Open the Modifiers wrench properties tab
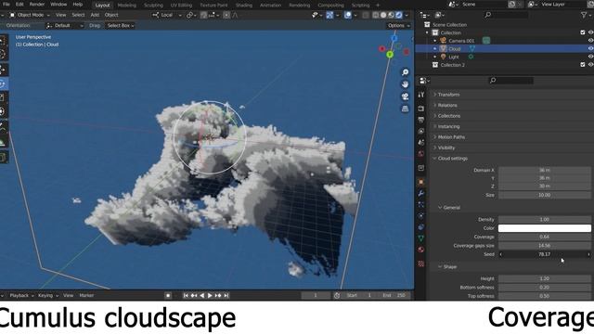Image resolution: width=594 pixels, height=334 pixels. click(x=420, y=194)
